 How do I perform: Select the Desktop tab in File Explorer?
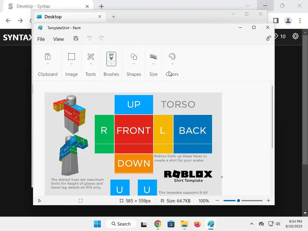click(x=70, y=17)
